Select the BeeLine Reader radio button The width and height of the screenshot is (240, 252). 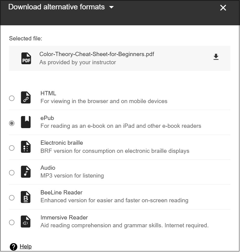[x=12, y=198]
